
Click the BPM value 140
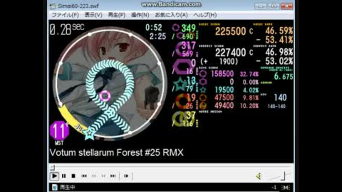[280, 97]
